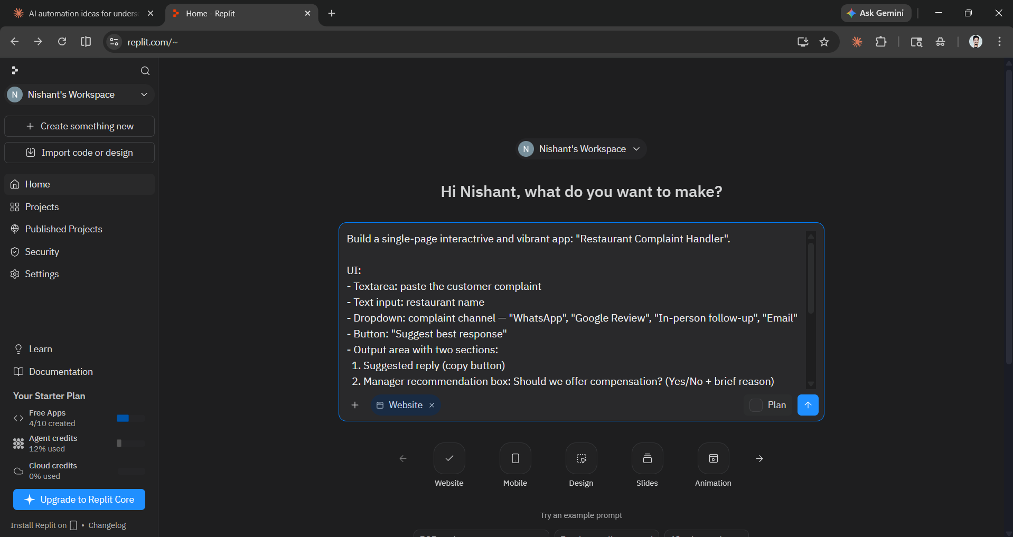Expand the center Nishant's Workspace selector
Viewport: 1013px width, 537px height.
(581, 149)
